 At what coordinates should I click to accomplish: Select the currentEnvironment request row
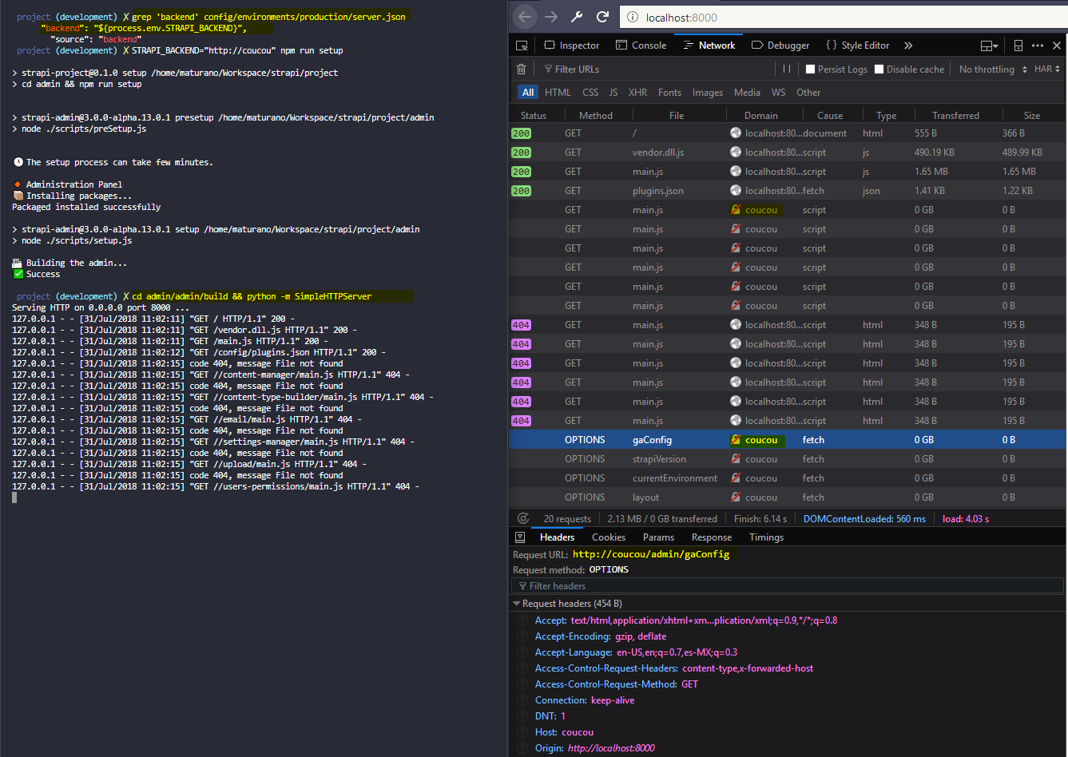click(788, 478)
